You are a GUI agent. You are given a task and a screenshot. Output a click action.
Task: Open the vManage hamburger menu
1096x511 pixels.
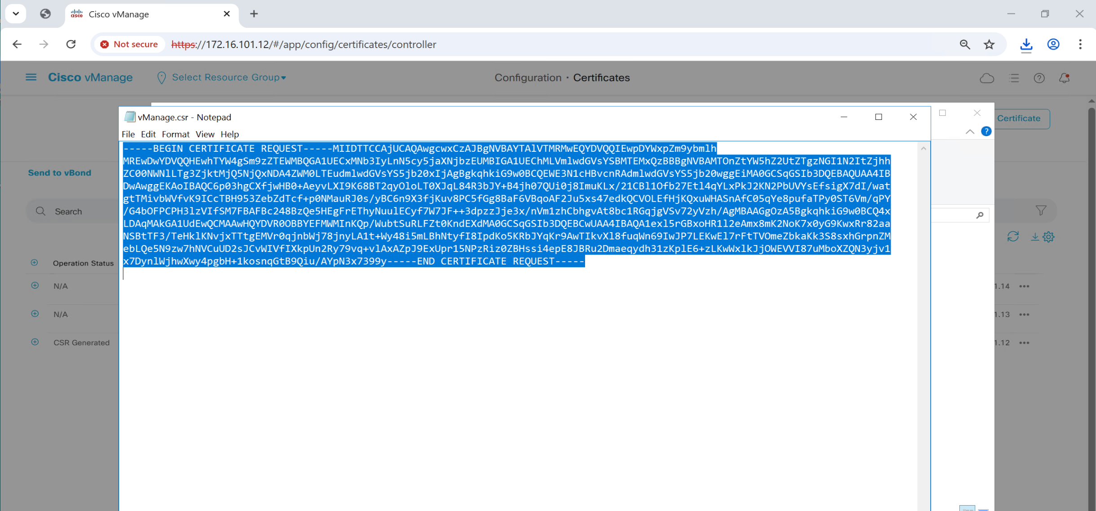tap(31, 77)
